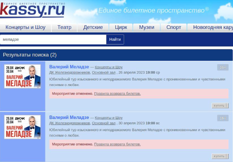Click the 26 апреля 2023 19:00 ср date text
This screenshot has height=162, width=233.
(139, 73)
